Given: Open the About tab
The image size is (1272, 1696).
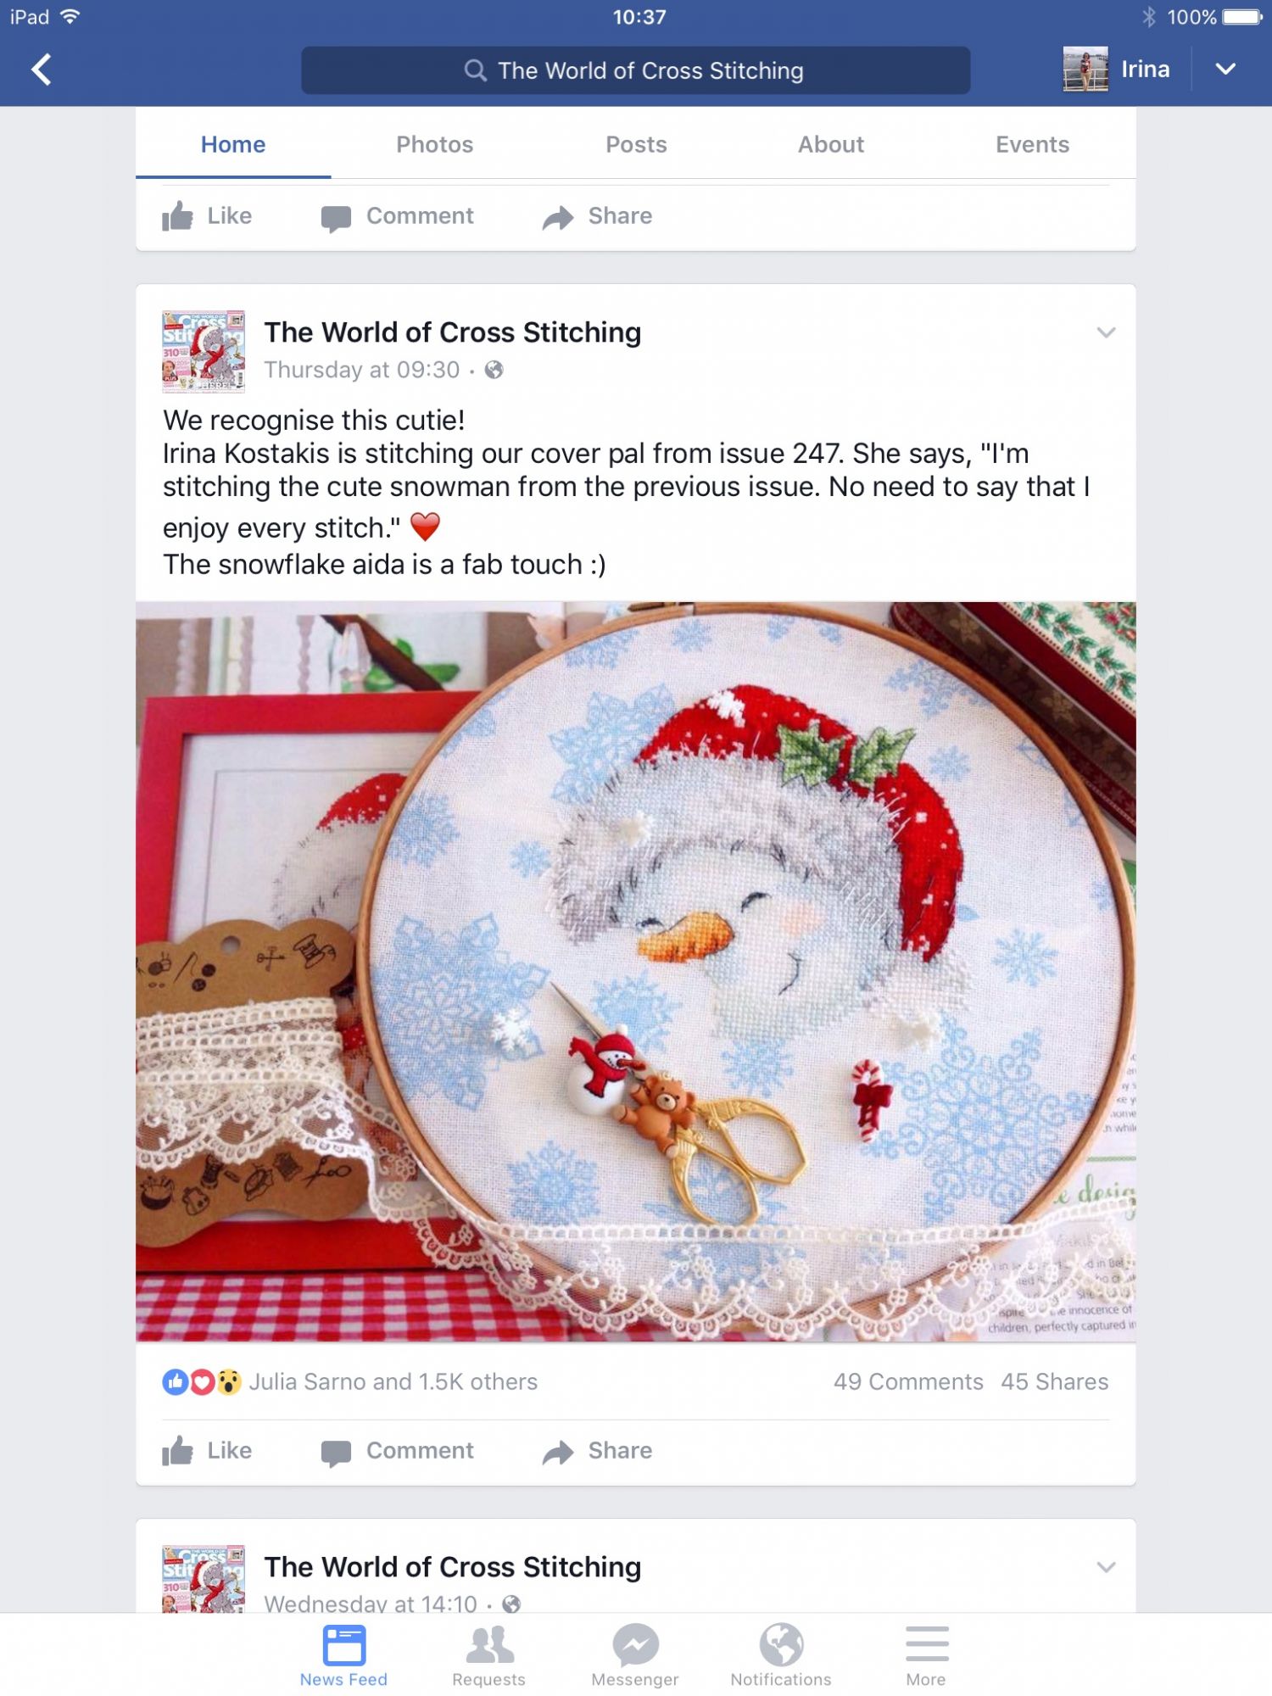Looking at the screenshot, I should (830, 144).
